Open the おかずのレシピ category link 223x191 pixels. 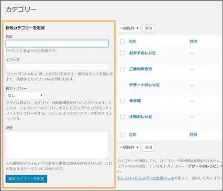[x=142, y=53]
